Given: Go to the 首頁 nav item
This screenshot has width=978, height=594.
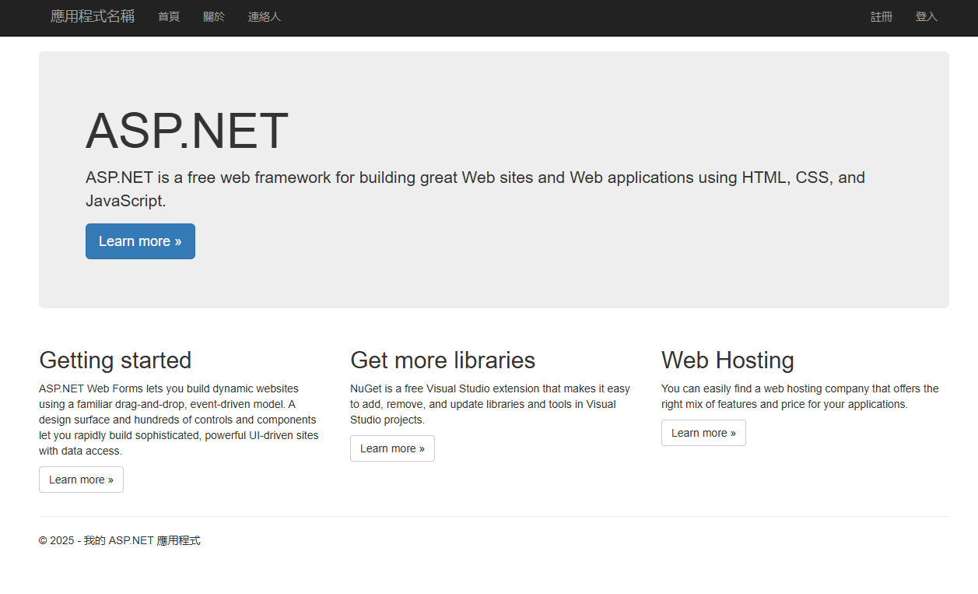Looking at the screenshot, I should pyautogui.click(x=169, y=16).
